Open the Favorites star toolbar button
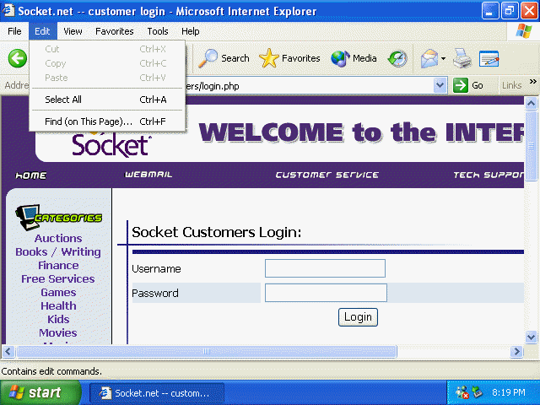Viewport: 540px width, 405px height. click(x=289, y=58)
